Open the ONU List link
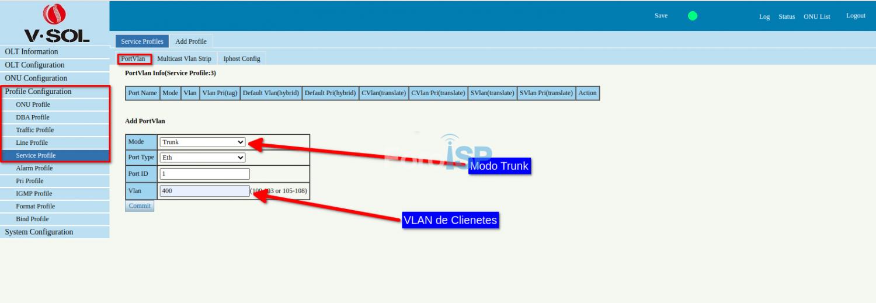This screenshot has width=876, height=303. click(816, 16)
